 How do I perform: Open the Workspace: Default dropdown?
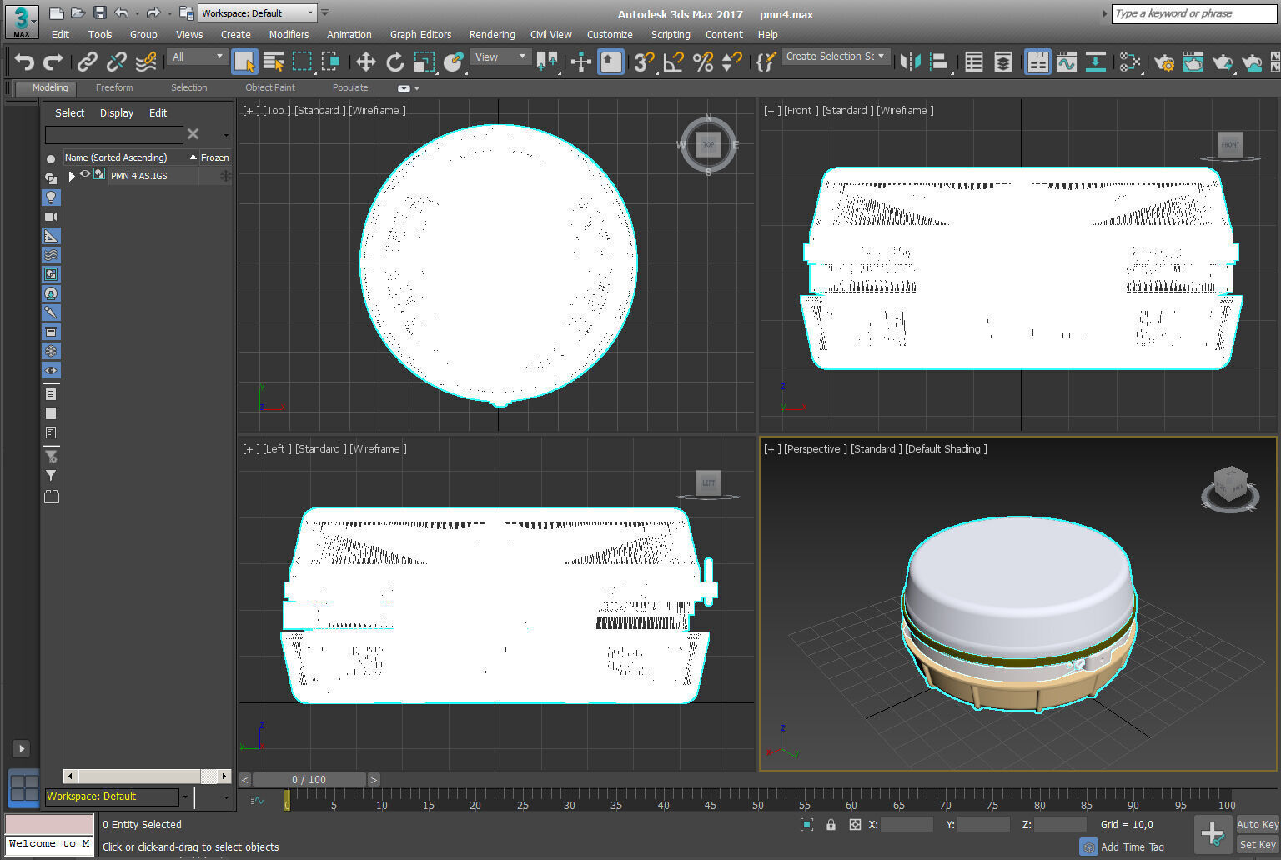(x=258, y=13)
